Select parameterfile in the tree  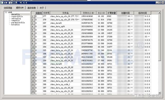[18, 23]
